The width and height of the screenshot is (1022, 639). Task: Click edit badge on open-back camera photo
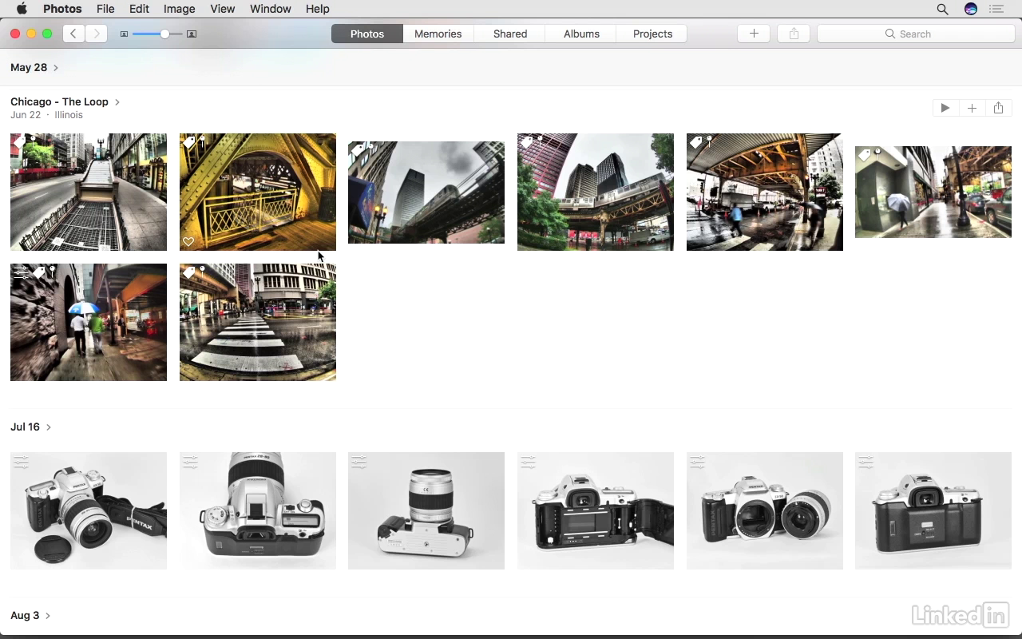click(x=528, y=462)
